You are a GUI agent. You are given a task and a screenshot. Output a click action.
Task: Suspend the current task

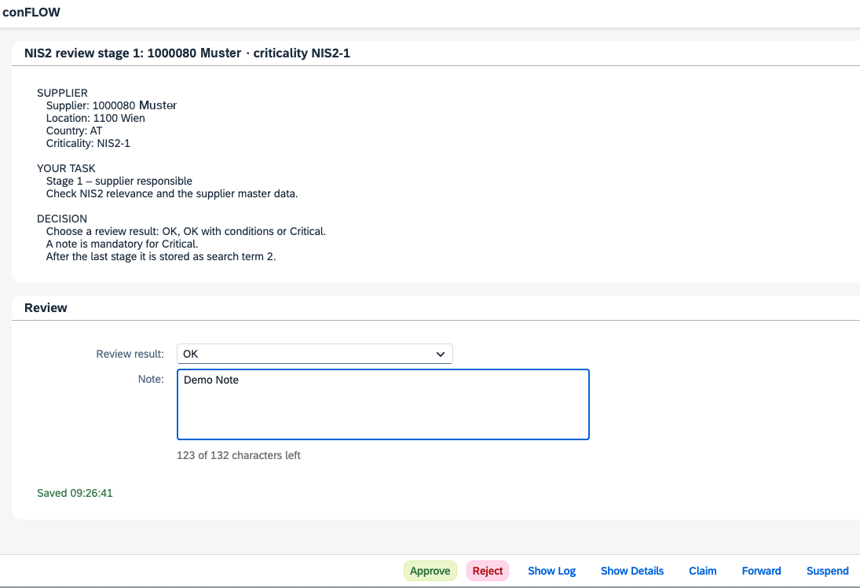[827, 571]
